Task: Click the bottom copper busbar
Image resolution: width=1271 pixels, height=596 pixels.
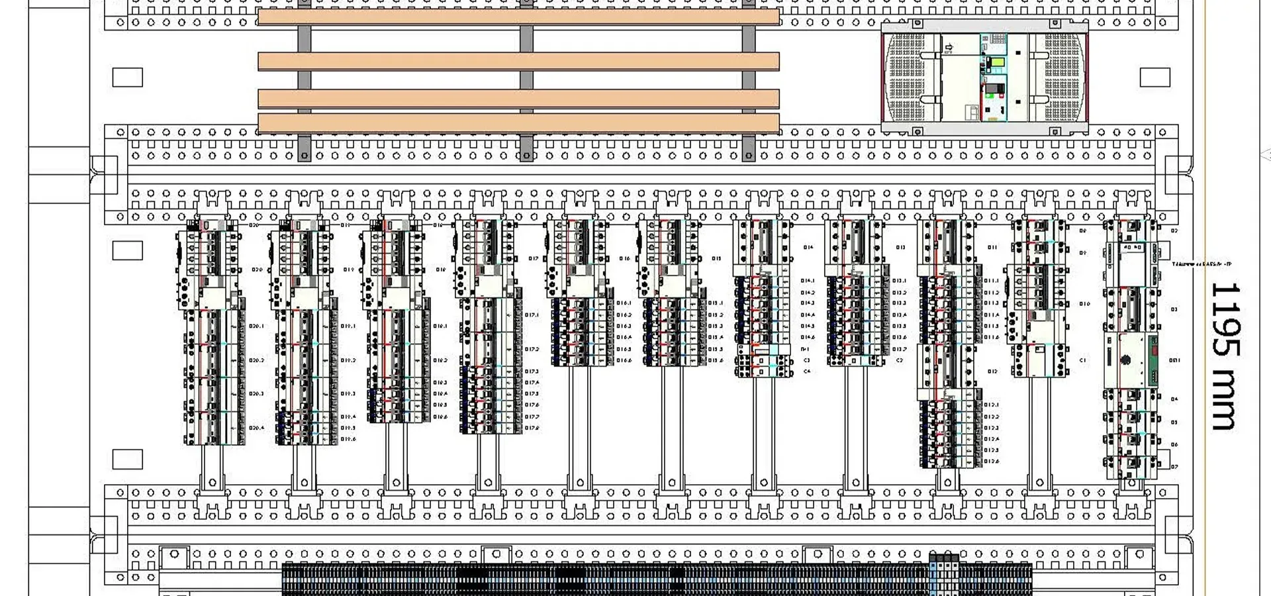Action: (x=518, y=123)
